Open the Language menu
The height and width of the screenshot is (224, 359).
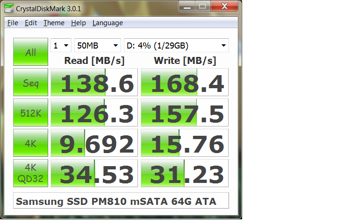click(x=108, y=23)
